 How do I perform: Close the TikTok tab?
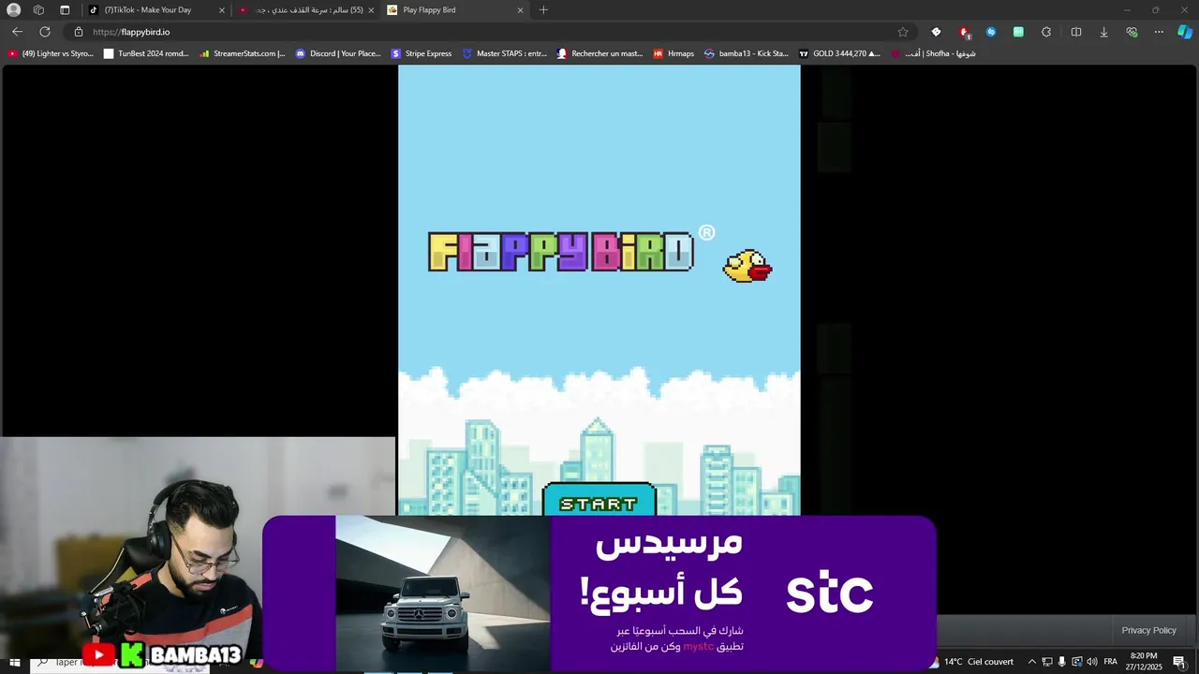tap(222, 10)
